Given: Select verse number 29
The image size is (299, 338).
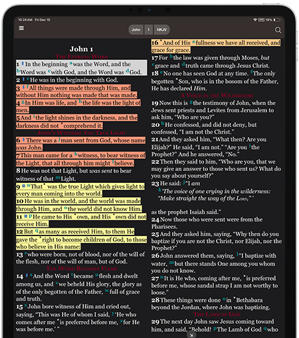Looking at the screenshot, I should pyautogui.click(x=155, y=322).
